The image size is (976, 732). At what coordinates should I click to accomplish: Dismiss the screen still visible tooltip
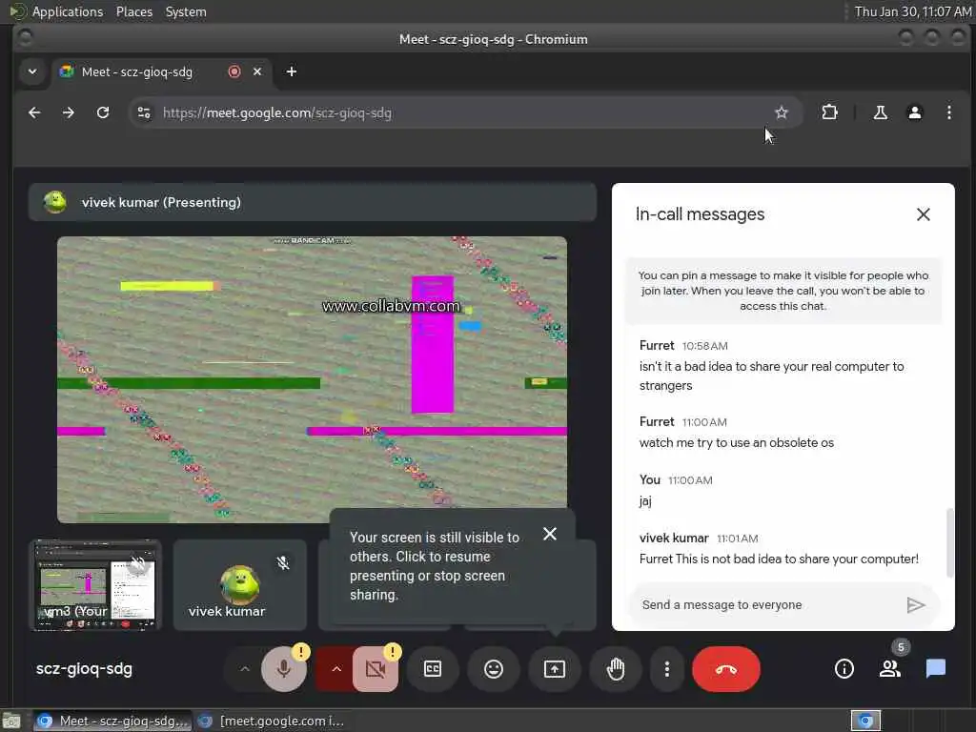coord(550,534)
